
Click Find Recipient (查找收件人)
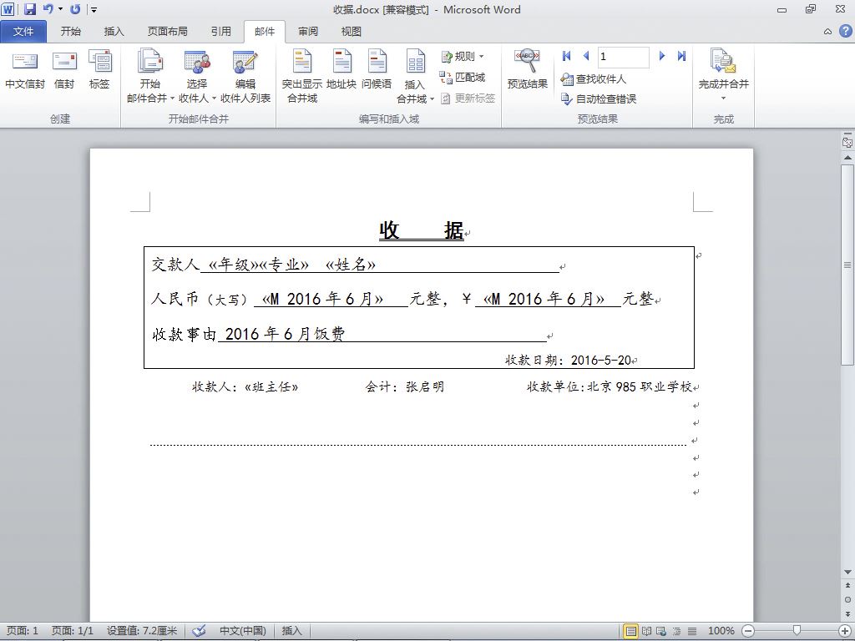point(594,79)
